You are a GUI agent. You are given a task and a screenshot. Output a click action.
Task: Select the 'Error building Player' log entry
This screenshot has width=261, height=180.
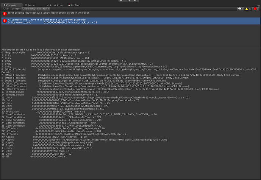131,14
